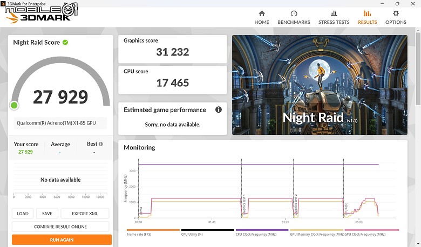Screen dimensions: 421x247
Task: Click the Night Raid benchmark thumbnail image
Action: [320, 85]
